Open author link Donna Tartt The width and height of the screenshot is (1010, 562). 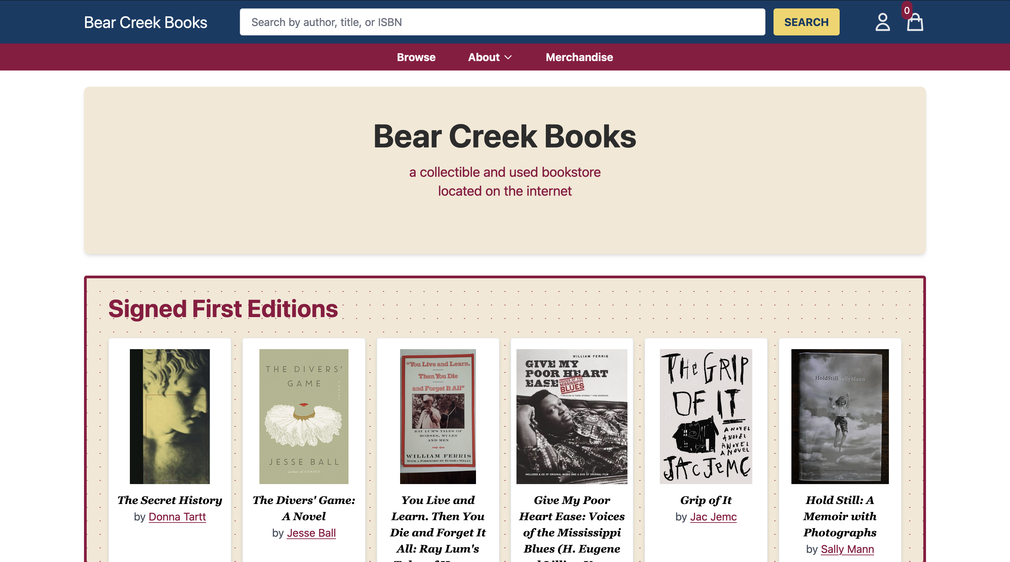tap(177, 516)
